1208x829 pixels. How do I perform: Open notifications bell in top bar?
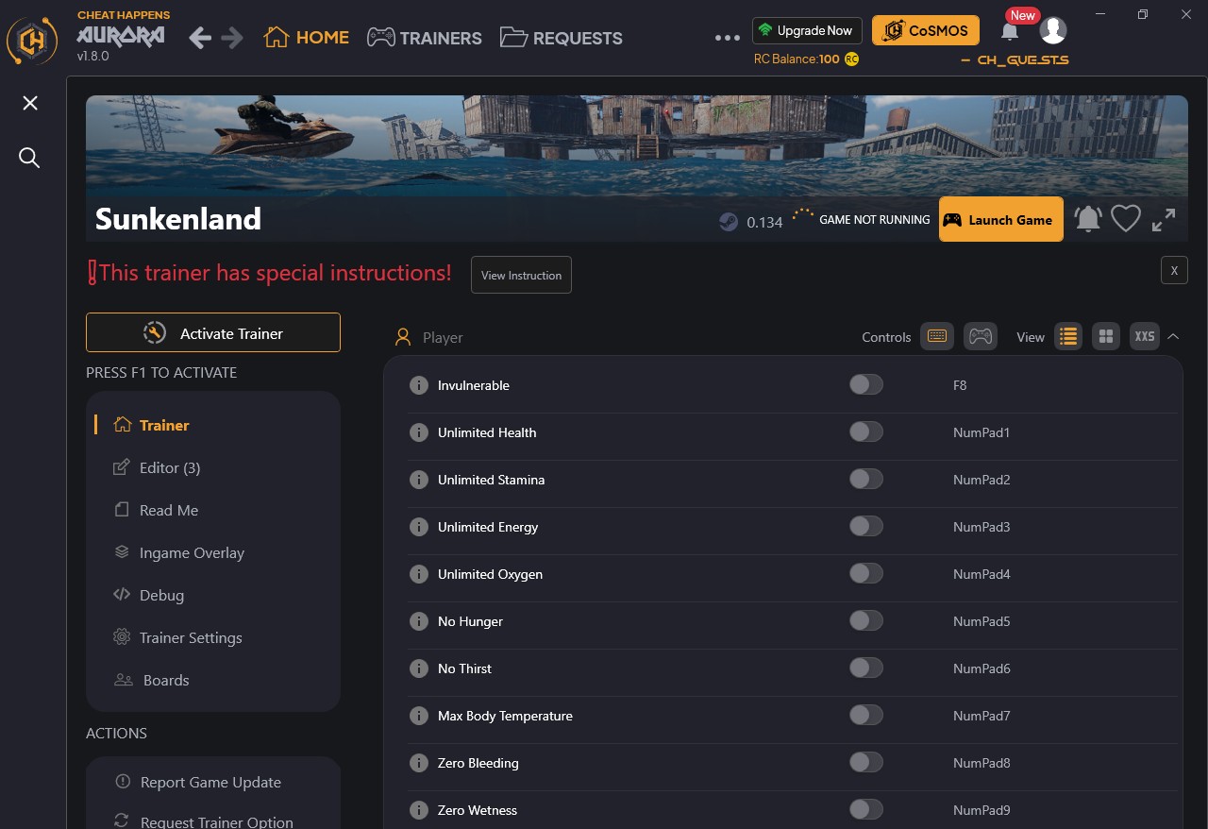click(1010, 31)
